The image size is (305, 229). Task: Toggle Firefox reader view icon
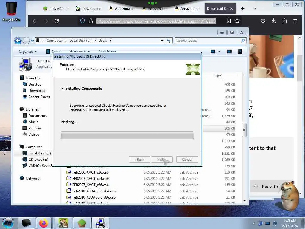229,21
